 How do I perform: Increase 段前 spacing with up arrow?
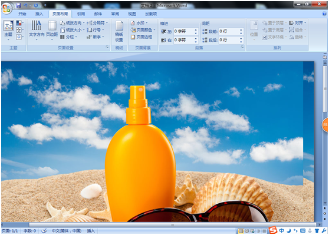coord(241,30)
